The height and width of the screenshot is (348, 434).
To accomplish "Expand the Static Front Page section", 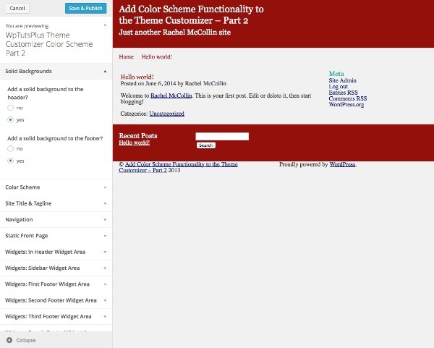I will click(x=56, y=236).
